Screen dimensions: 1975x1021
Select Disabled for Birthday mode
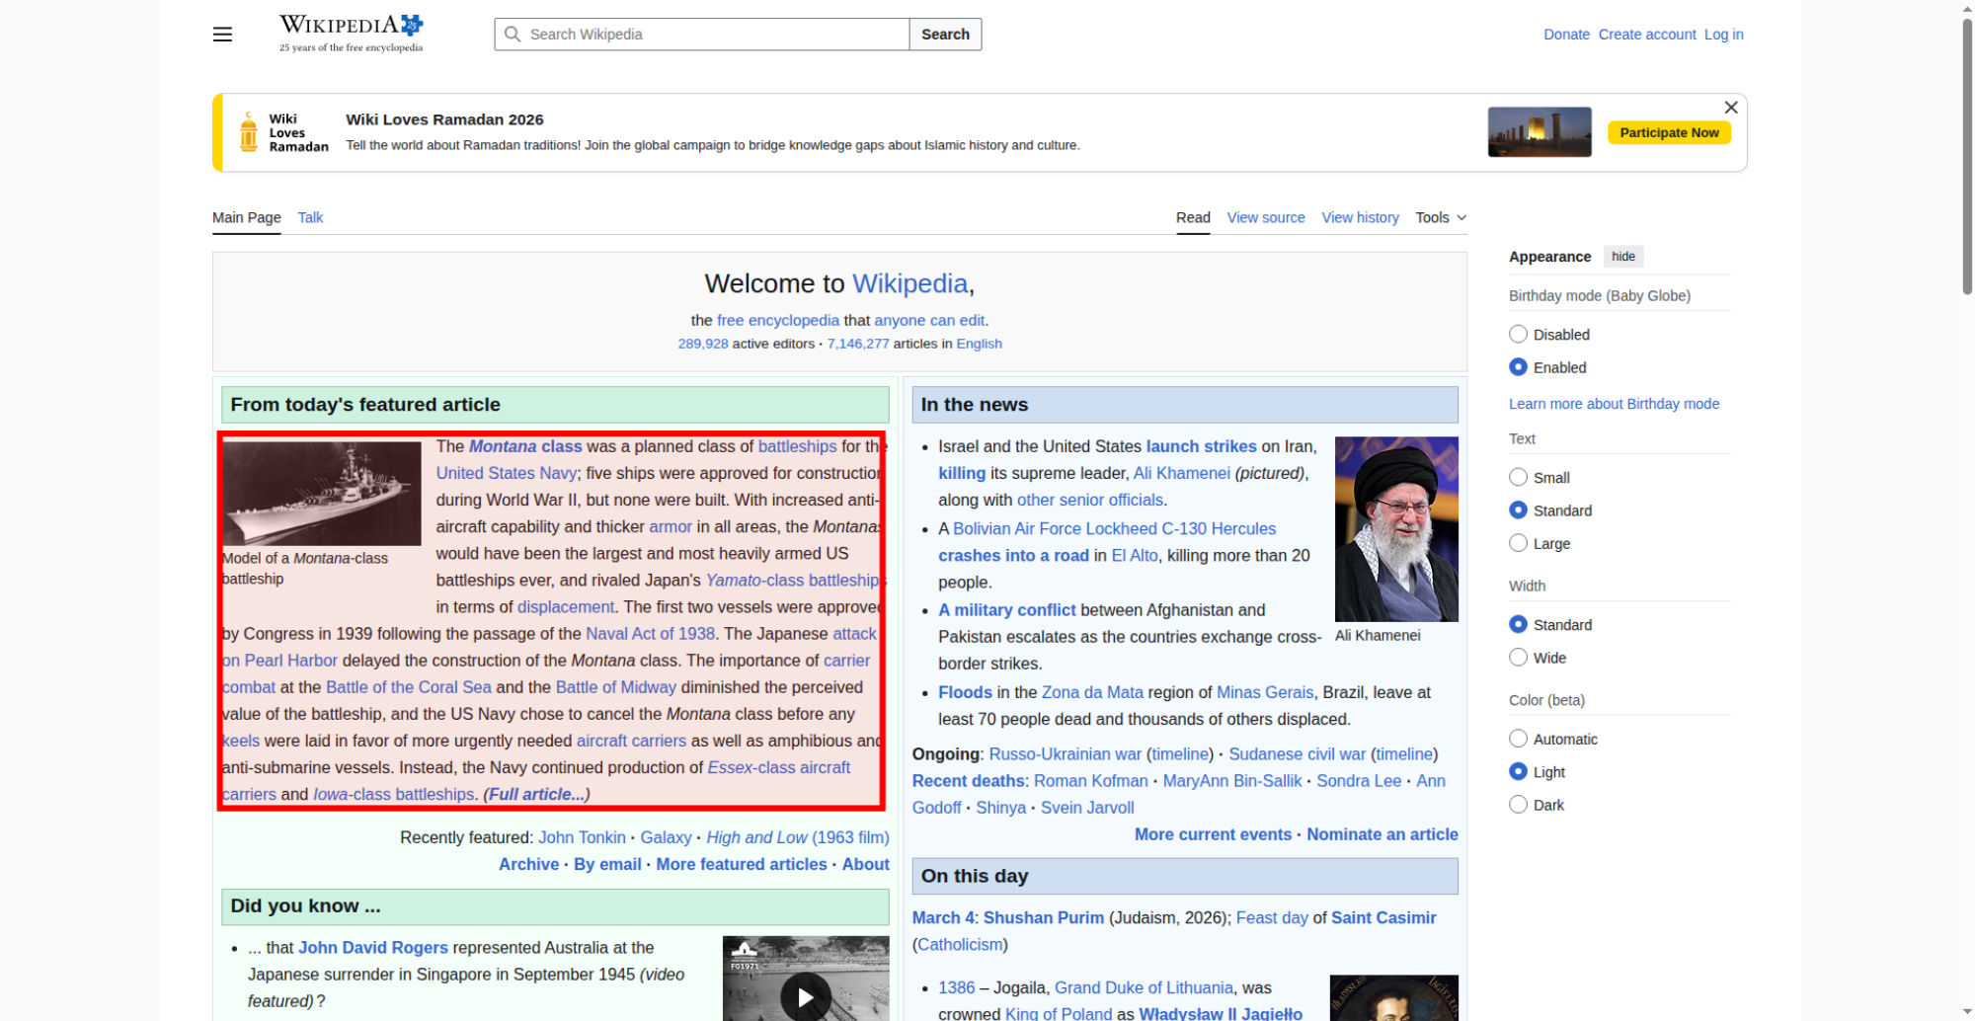[1519, 335]
